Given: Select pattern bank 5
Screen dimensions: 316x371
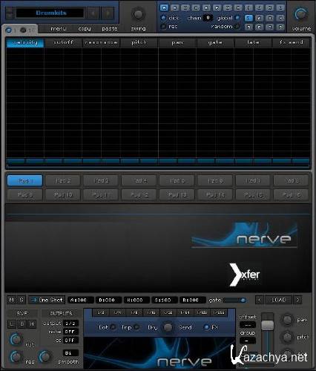Looking at the screenshot, I should tap(248, 27).
